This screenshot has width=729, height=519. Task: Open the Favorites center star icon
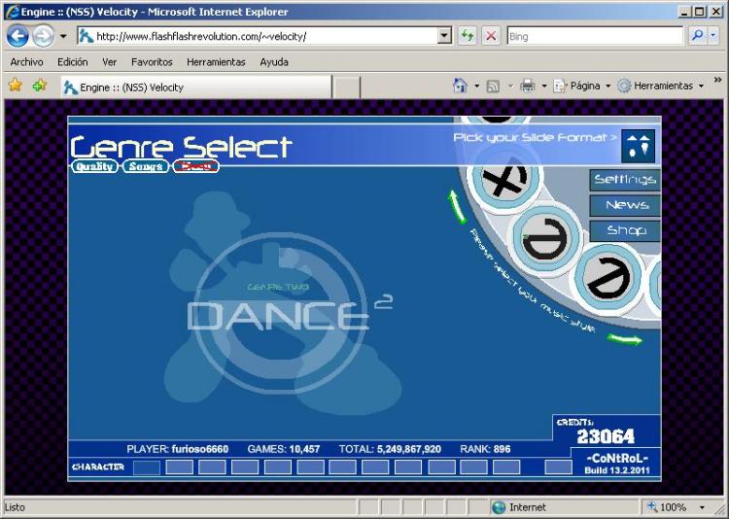coord(16,86)
